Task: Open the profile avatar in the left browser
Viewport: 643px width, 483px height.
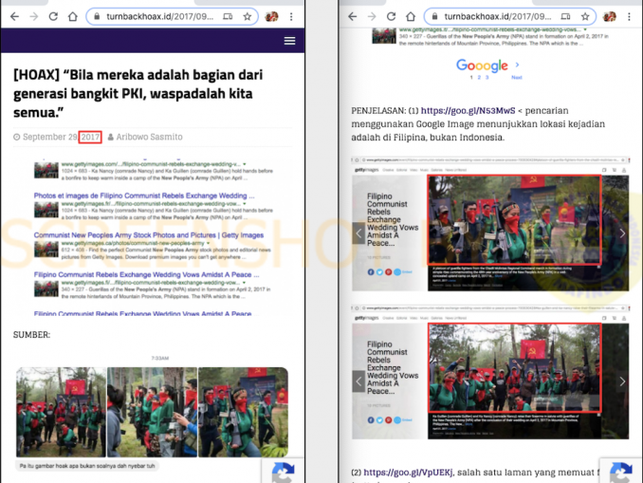Action: coord(271,16)
